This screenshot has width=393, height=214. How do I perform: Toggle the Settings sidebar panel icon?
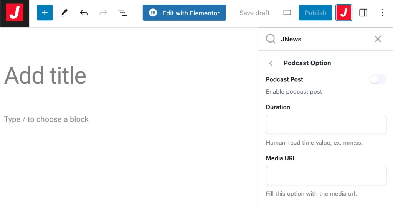coord(363,13)
